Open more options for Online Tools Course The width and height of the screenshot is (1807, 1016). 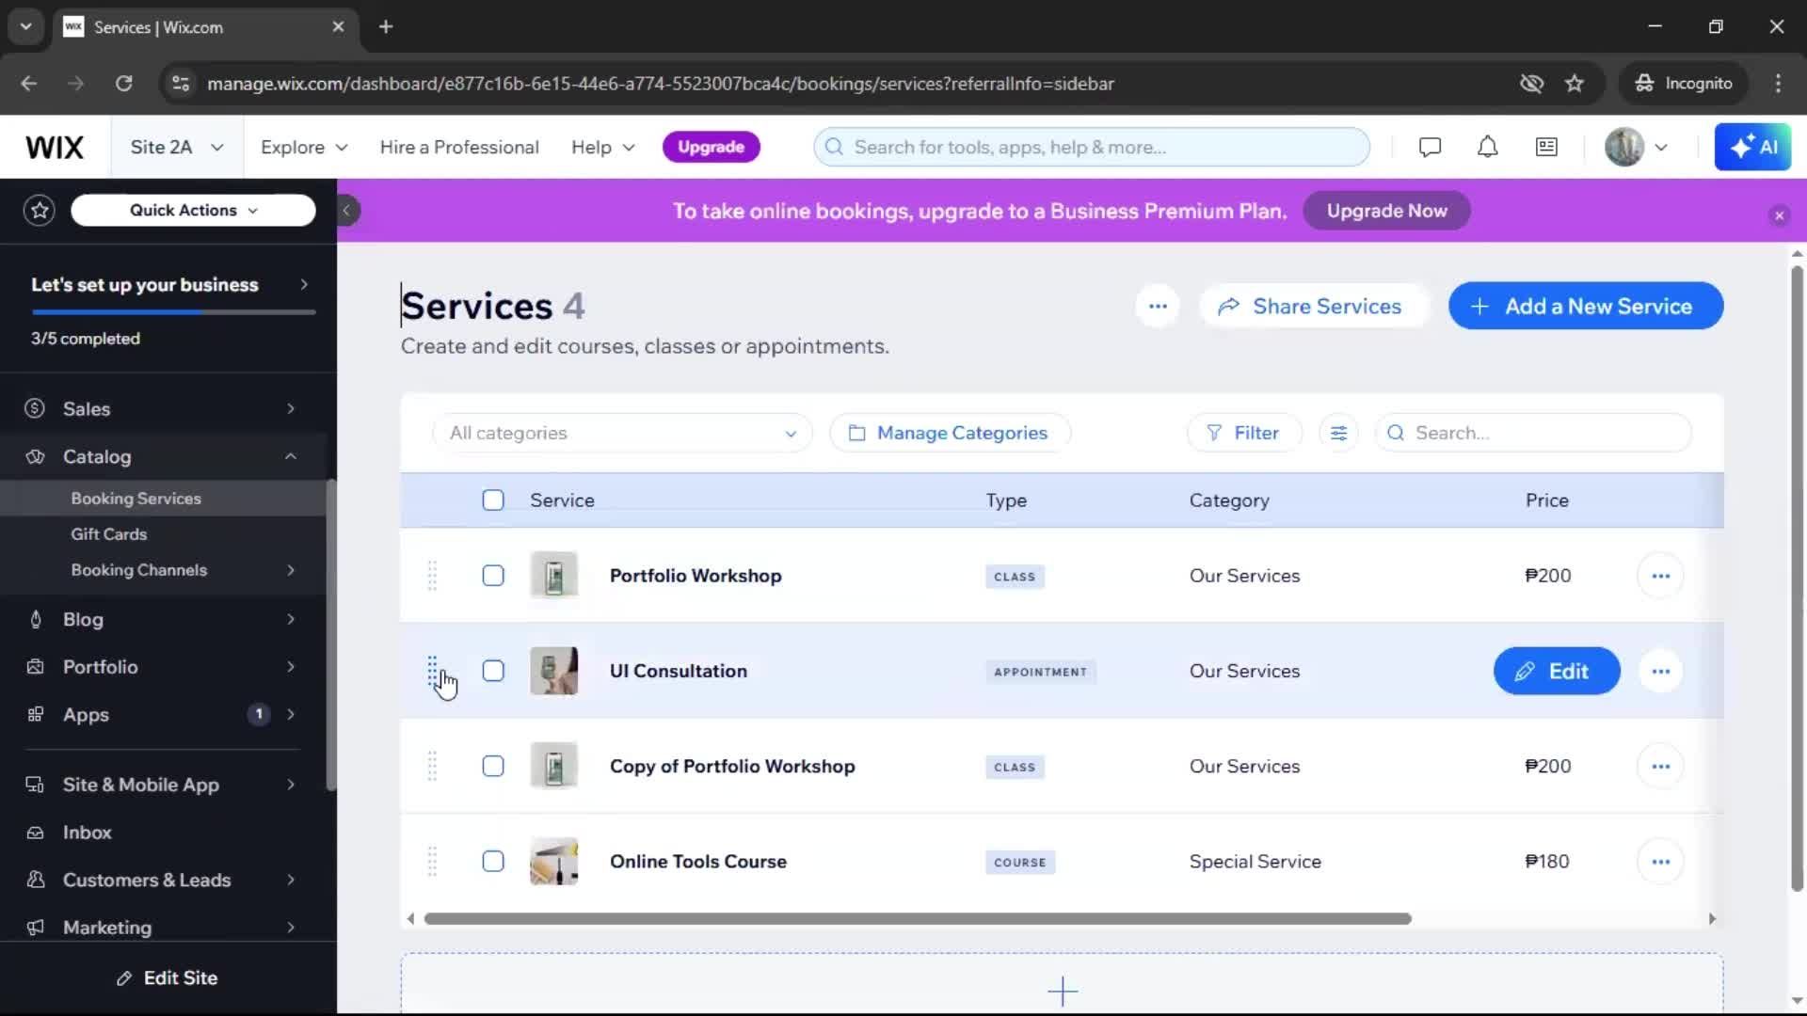pos(1660,862)
